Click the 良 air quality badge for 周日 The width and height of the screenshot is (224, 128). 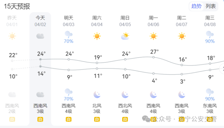[125, 120]
